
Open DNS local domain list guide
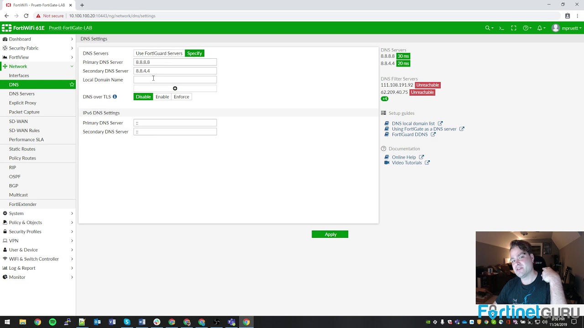(x=413, y=123)
